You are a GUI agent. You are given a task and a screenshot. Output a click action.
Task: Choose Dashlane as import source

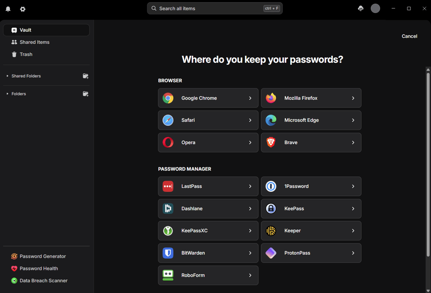point(208,209)
